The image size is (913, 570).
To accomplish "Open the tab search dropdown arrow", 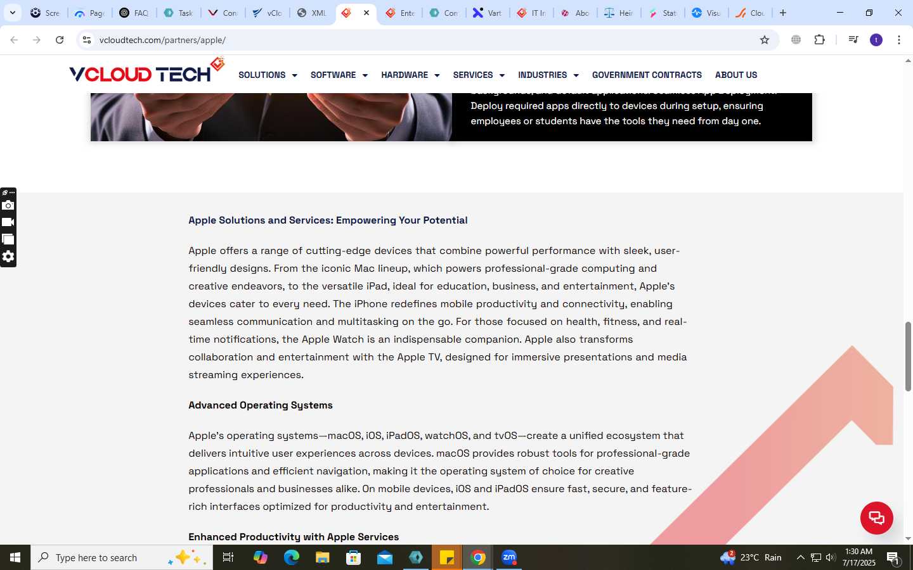I will click(12, 13).
